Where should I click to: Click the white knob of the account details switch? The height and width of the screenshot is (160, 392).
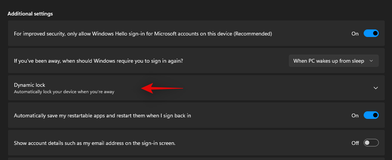[x=367, y=143]
